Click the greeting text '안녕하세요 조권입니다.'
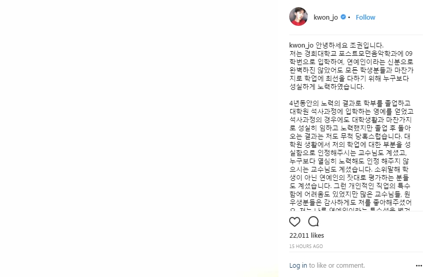 click(x=350, y=45)
